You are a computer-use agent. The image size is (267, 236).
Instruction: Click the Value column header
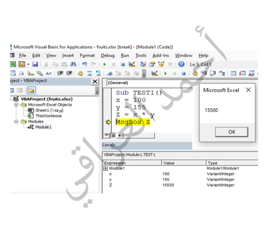click(x=184, y=163)
